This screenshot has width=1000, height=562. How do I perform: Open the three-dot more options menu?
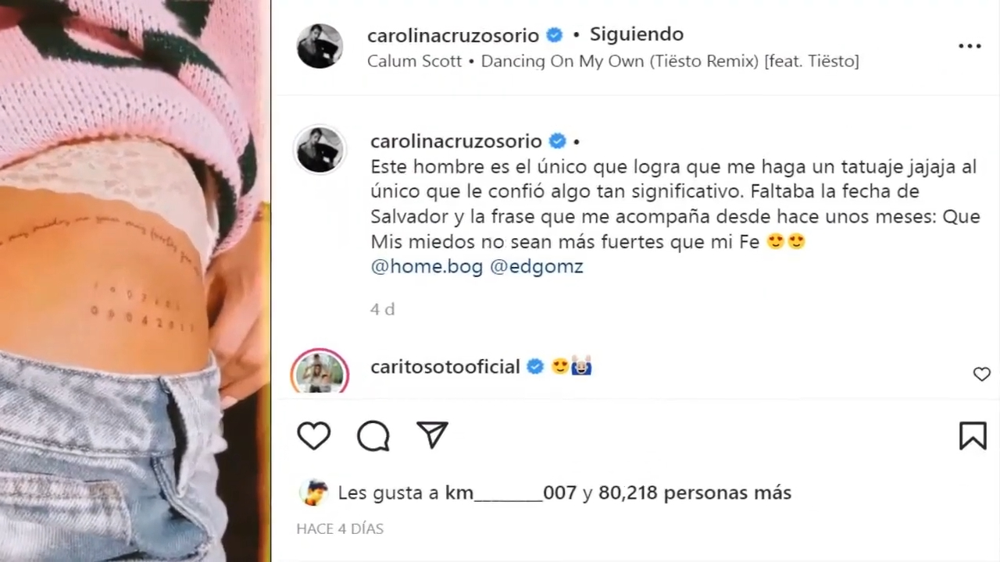point(970,46)
